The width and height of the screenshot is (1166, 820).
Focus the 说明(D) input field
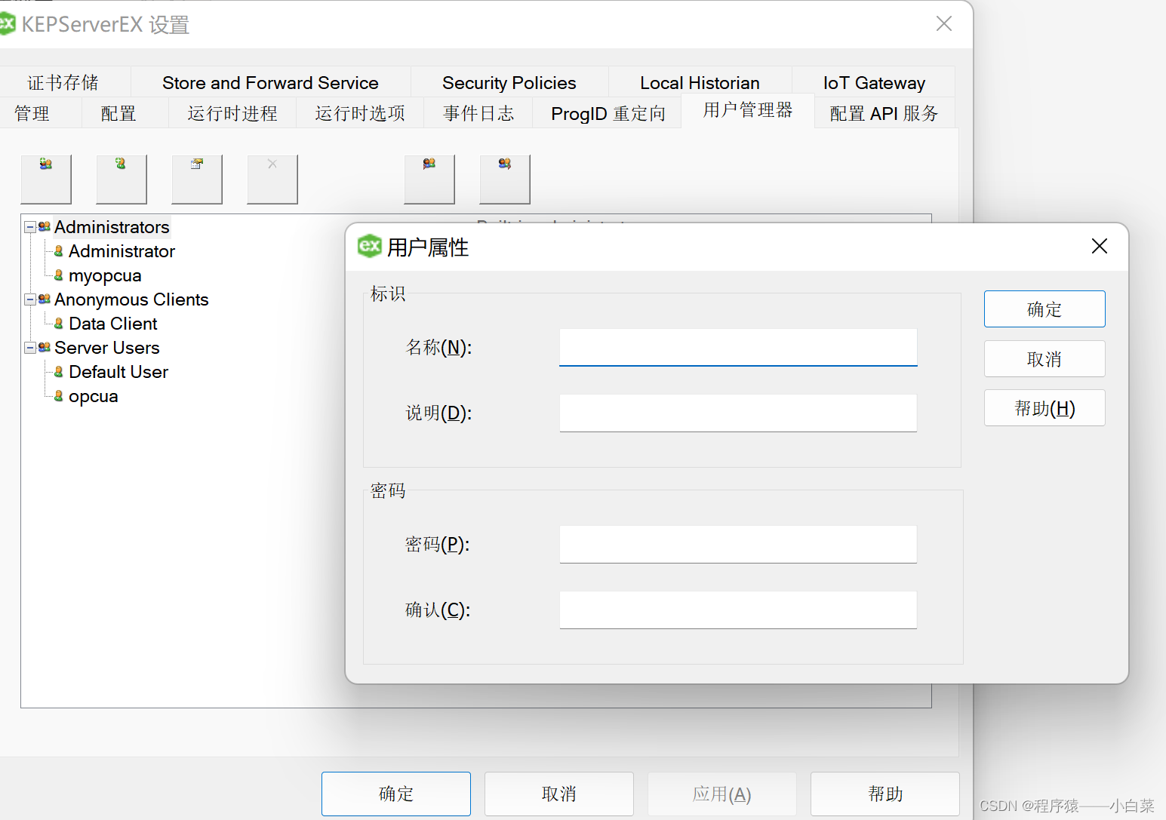coord(738,413)
